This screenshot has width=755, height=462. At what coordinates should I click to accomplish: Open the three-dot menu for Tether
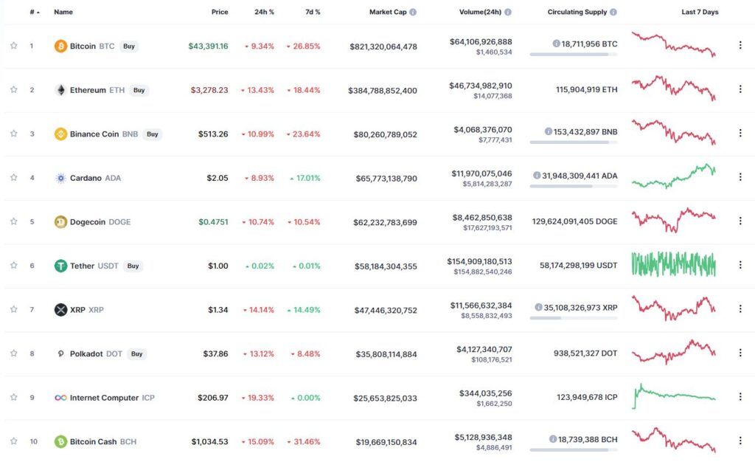(x=740, y=265)
